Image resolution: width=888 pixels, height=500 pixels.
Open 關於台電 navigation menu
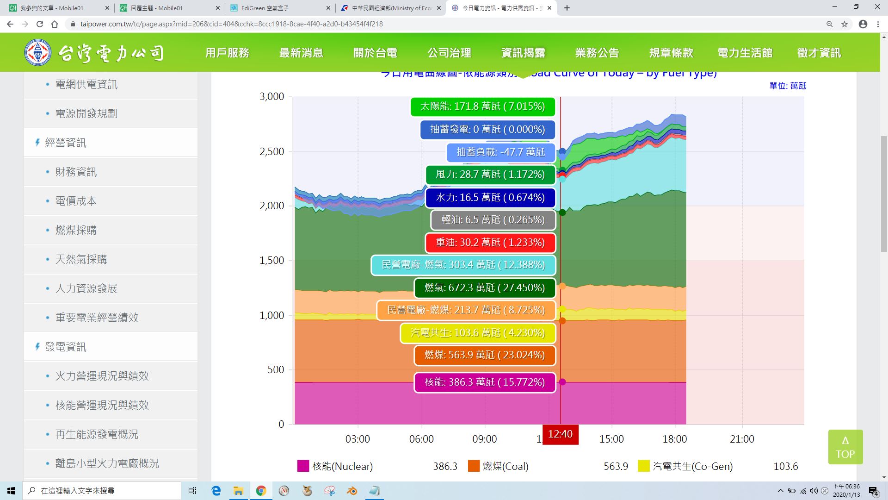coord(375,53)
